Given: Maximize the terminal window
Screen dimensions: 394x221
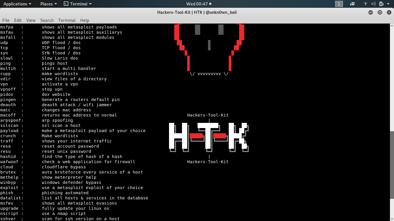Looking at the screenshot, I should point(380,12).
